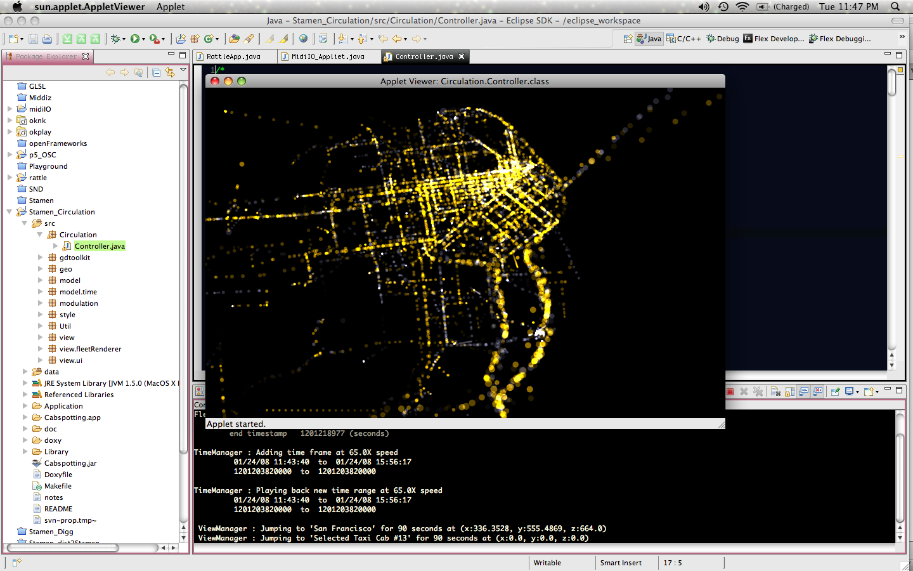
Task: Open Package Explorer view menu dropdown
Action: tap(183, 70)
